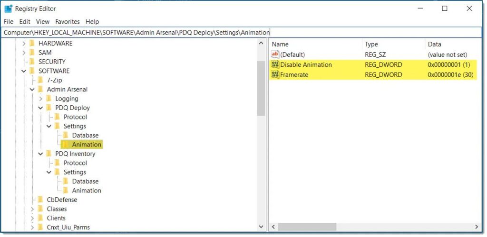The image size is (487, 237).
Task: Select the PDQ Inventory folder icon
Action: pyautogui.click(x=49, y=154)
